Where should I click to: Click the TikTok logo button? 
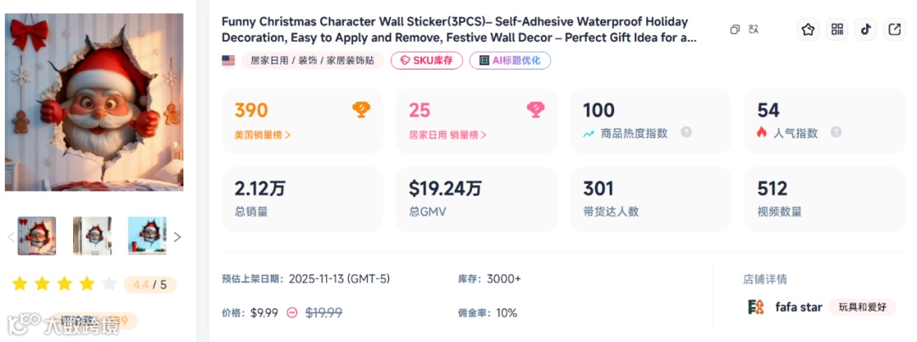(865, 30)
